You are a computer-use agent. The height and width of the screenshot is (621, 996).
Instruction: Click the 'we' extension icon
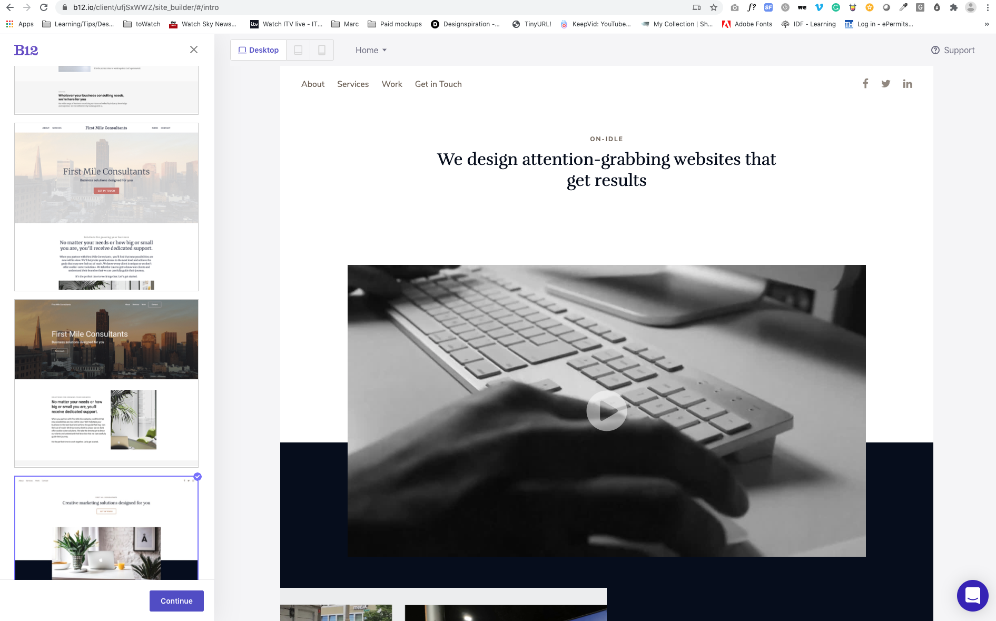pyautogui.click(x=802, y=7)
